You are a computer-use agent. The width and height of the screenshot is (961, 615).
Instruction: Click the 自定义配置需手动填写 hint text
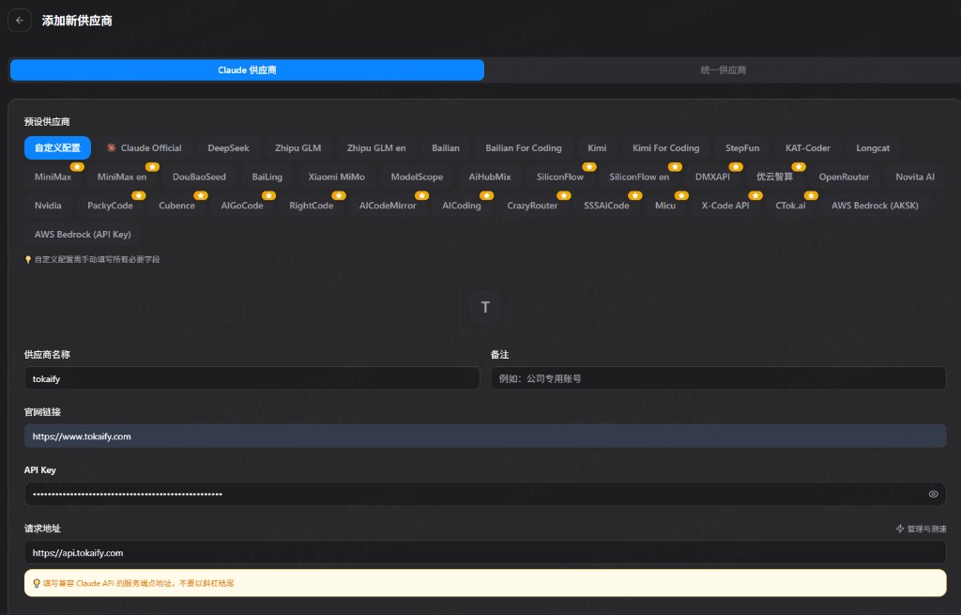[97, 259]
